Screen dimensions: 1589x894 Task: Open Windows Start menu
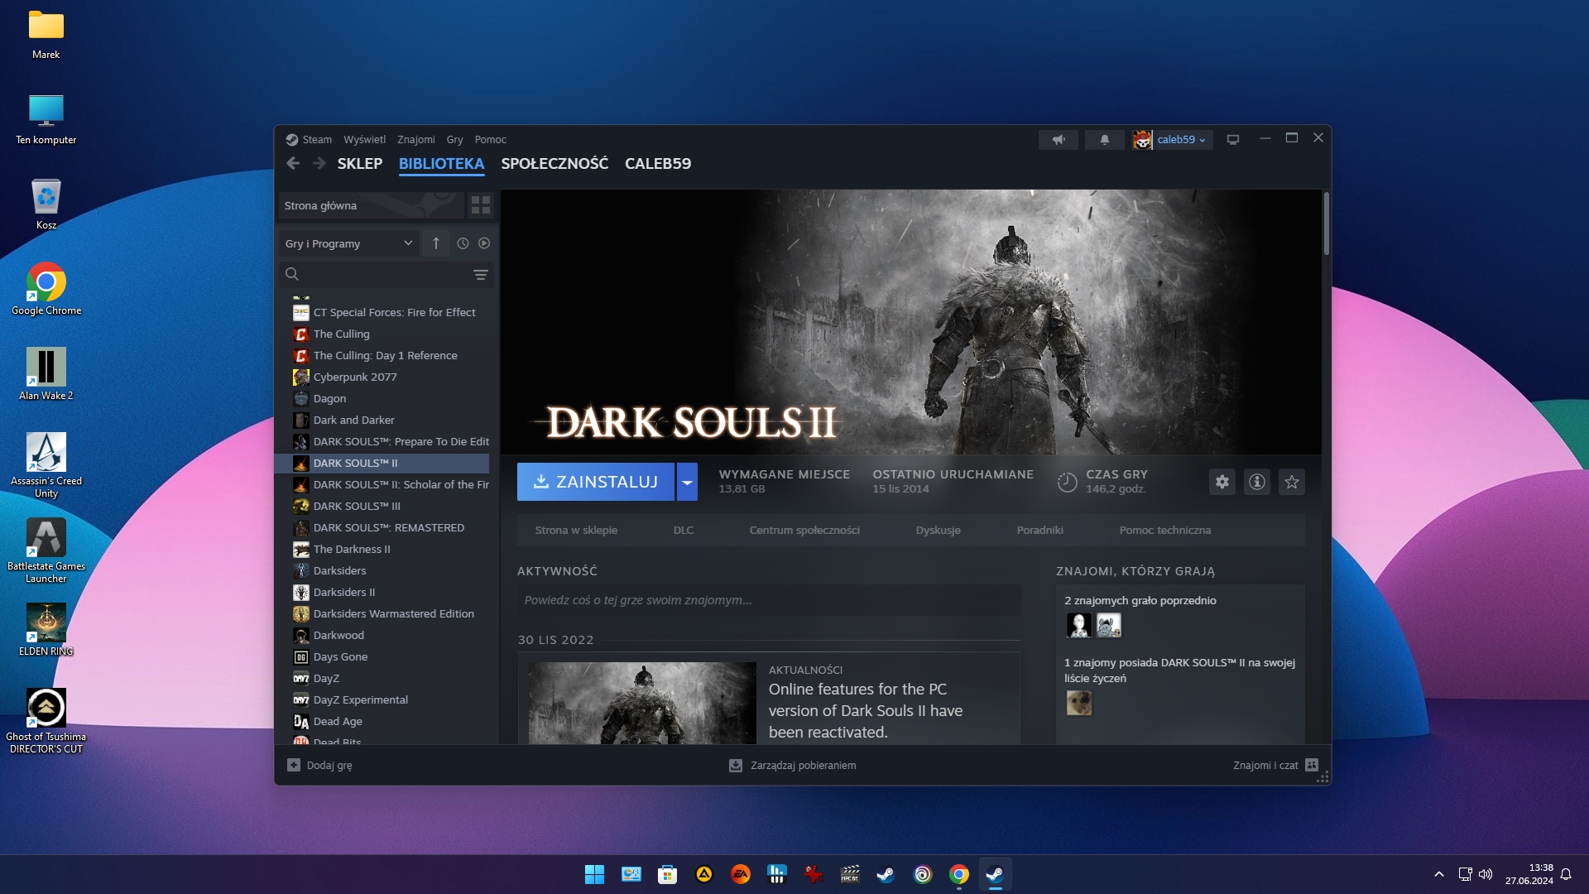coord(594,874)
